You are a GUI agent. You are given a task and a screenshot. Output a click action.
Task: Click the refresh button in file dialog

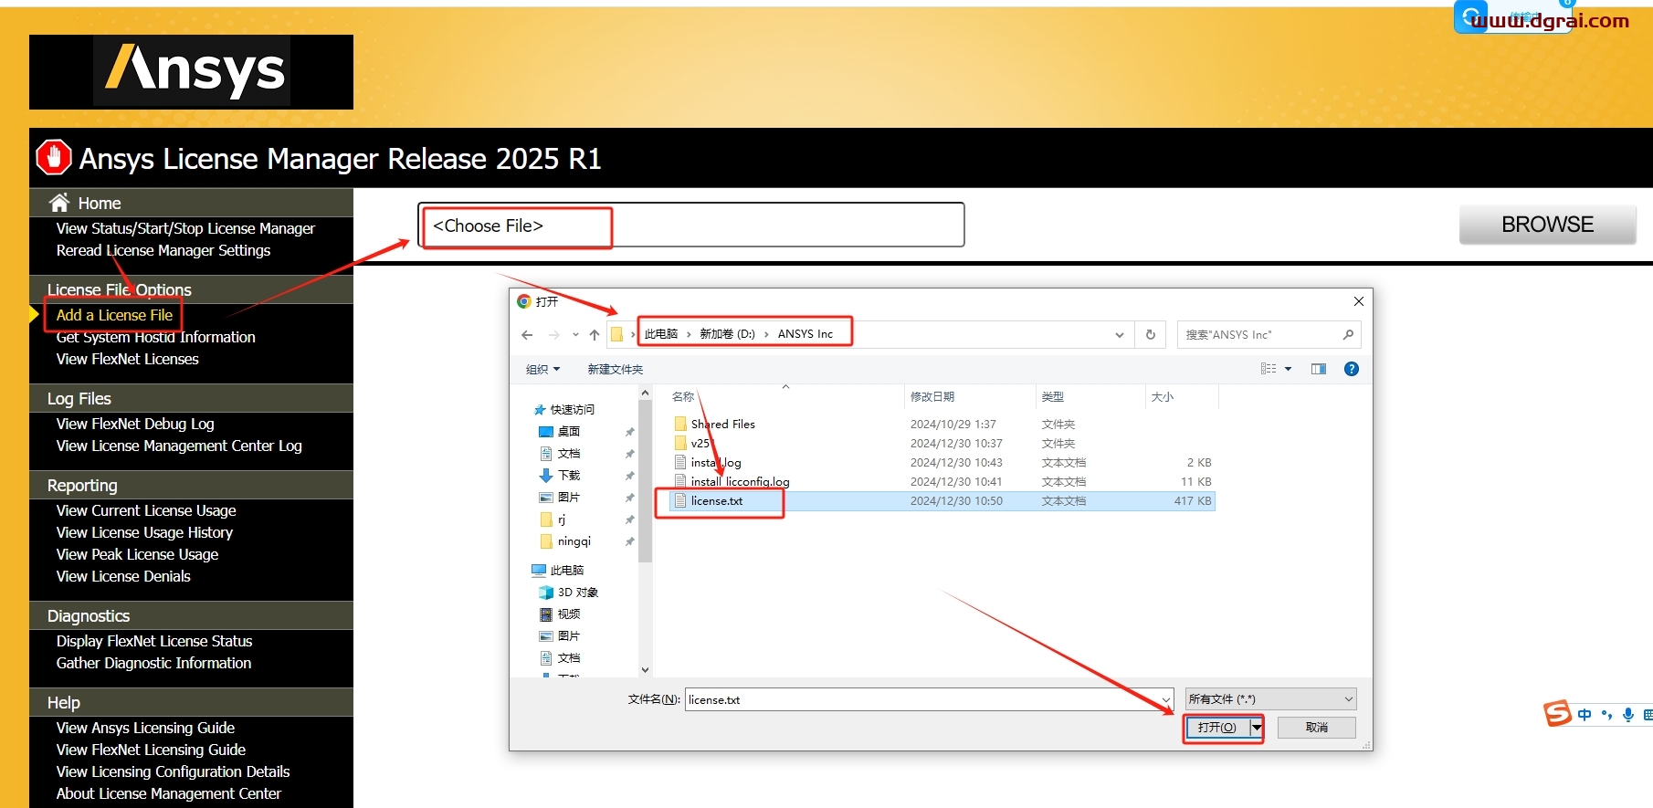pyautogui.click(x=1151, y=335)
